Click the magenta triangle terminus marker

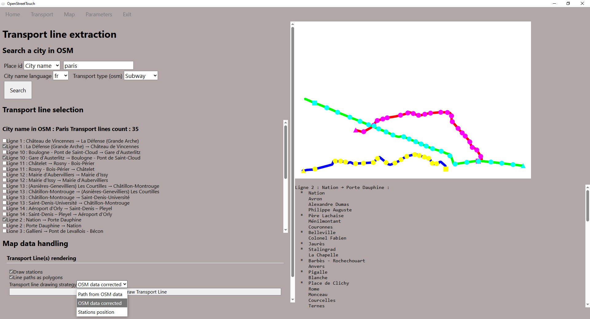(356, 130)
